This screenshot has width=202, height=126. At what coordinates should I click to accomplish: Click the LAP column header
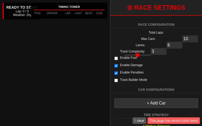coord(68,13)
